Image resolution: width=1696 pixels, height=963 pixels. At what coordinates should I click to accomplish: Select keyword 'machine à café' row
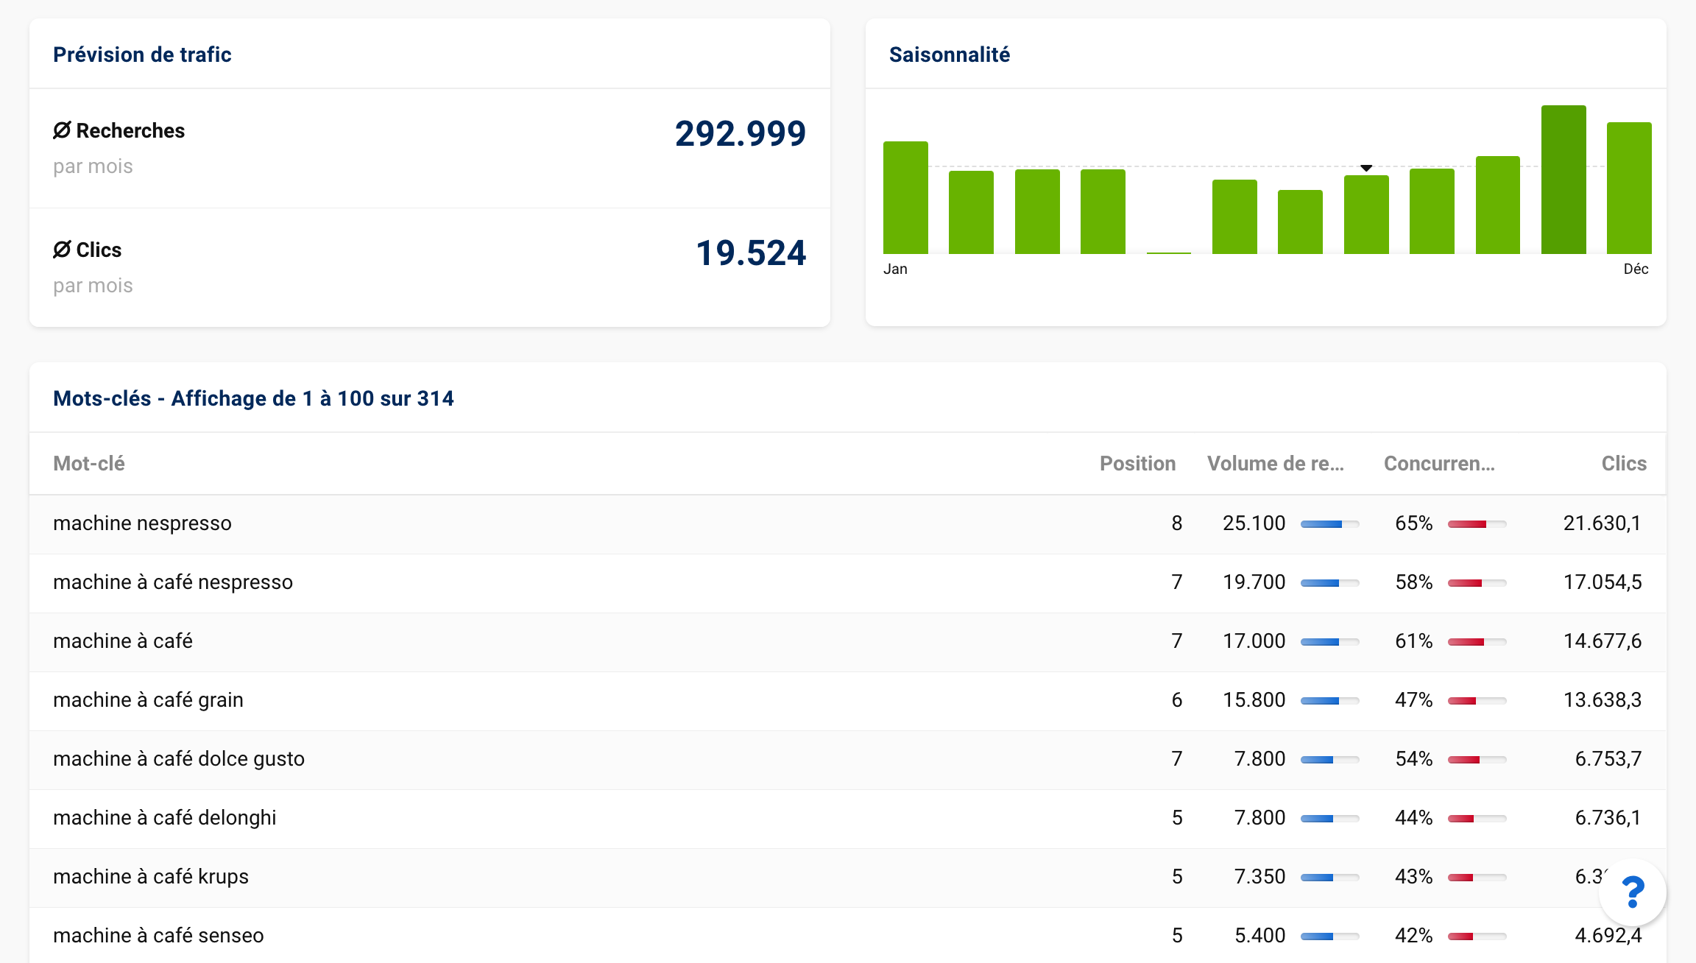click(848, 642)
